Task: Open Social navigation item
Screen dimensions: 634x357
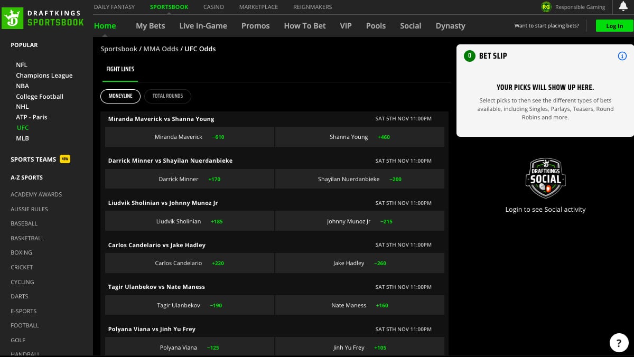Action: pyautogui.click(x=411, y=25)
